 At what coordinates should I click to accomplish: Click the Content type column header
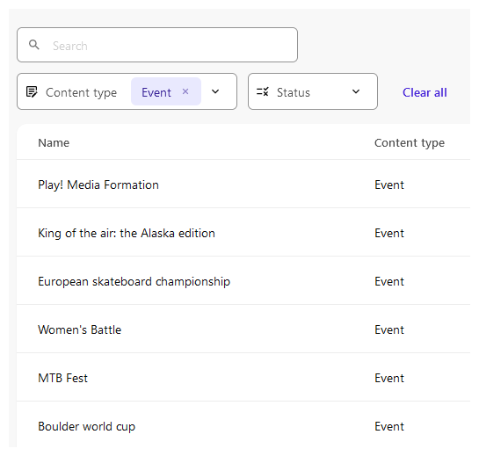click(410, 143)
